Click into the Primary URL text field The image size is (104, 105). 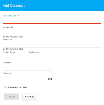pos(52,33)
